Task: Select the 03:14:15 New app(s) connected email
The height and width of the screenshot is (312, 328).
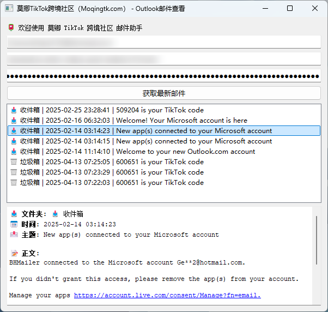Action: [x=164, y=141]
